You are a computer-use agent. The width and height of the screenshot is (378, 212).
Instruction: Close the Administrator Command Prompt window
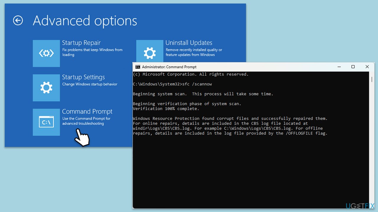367,67
